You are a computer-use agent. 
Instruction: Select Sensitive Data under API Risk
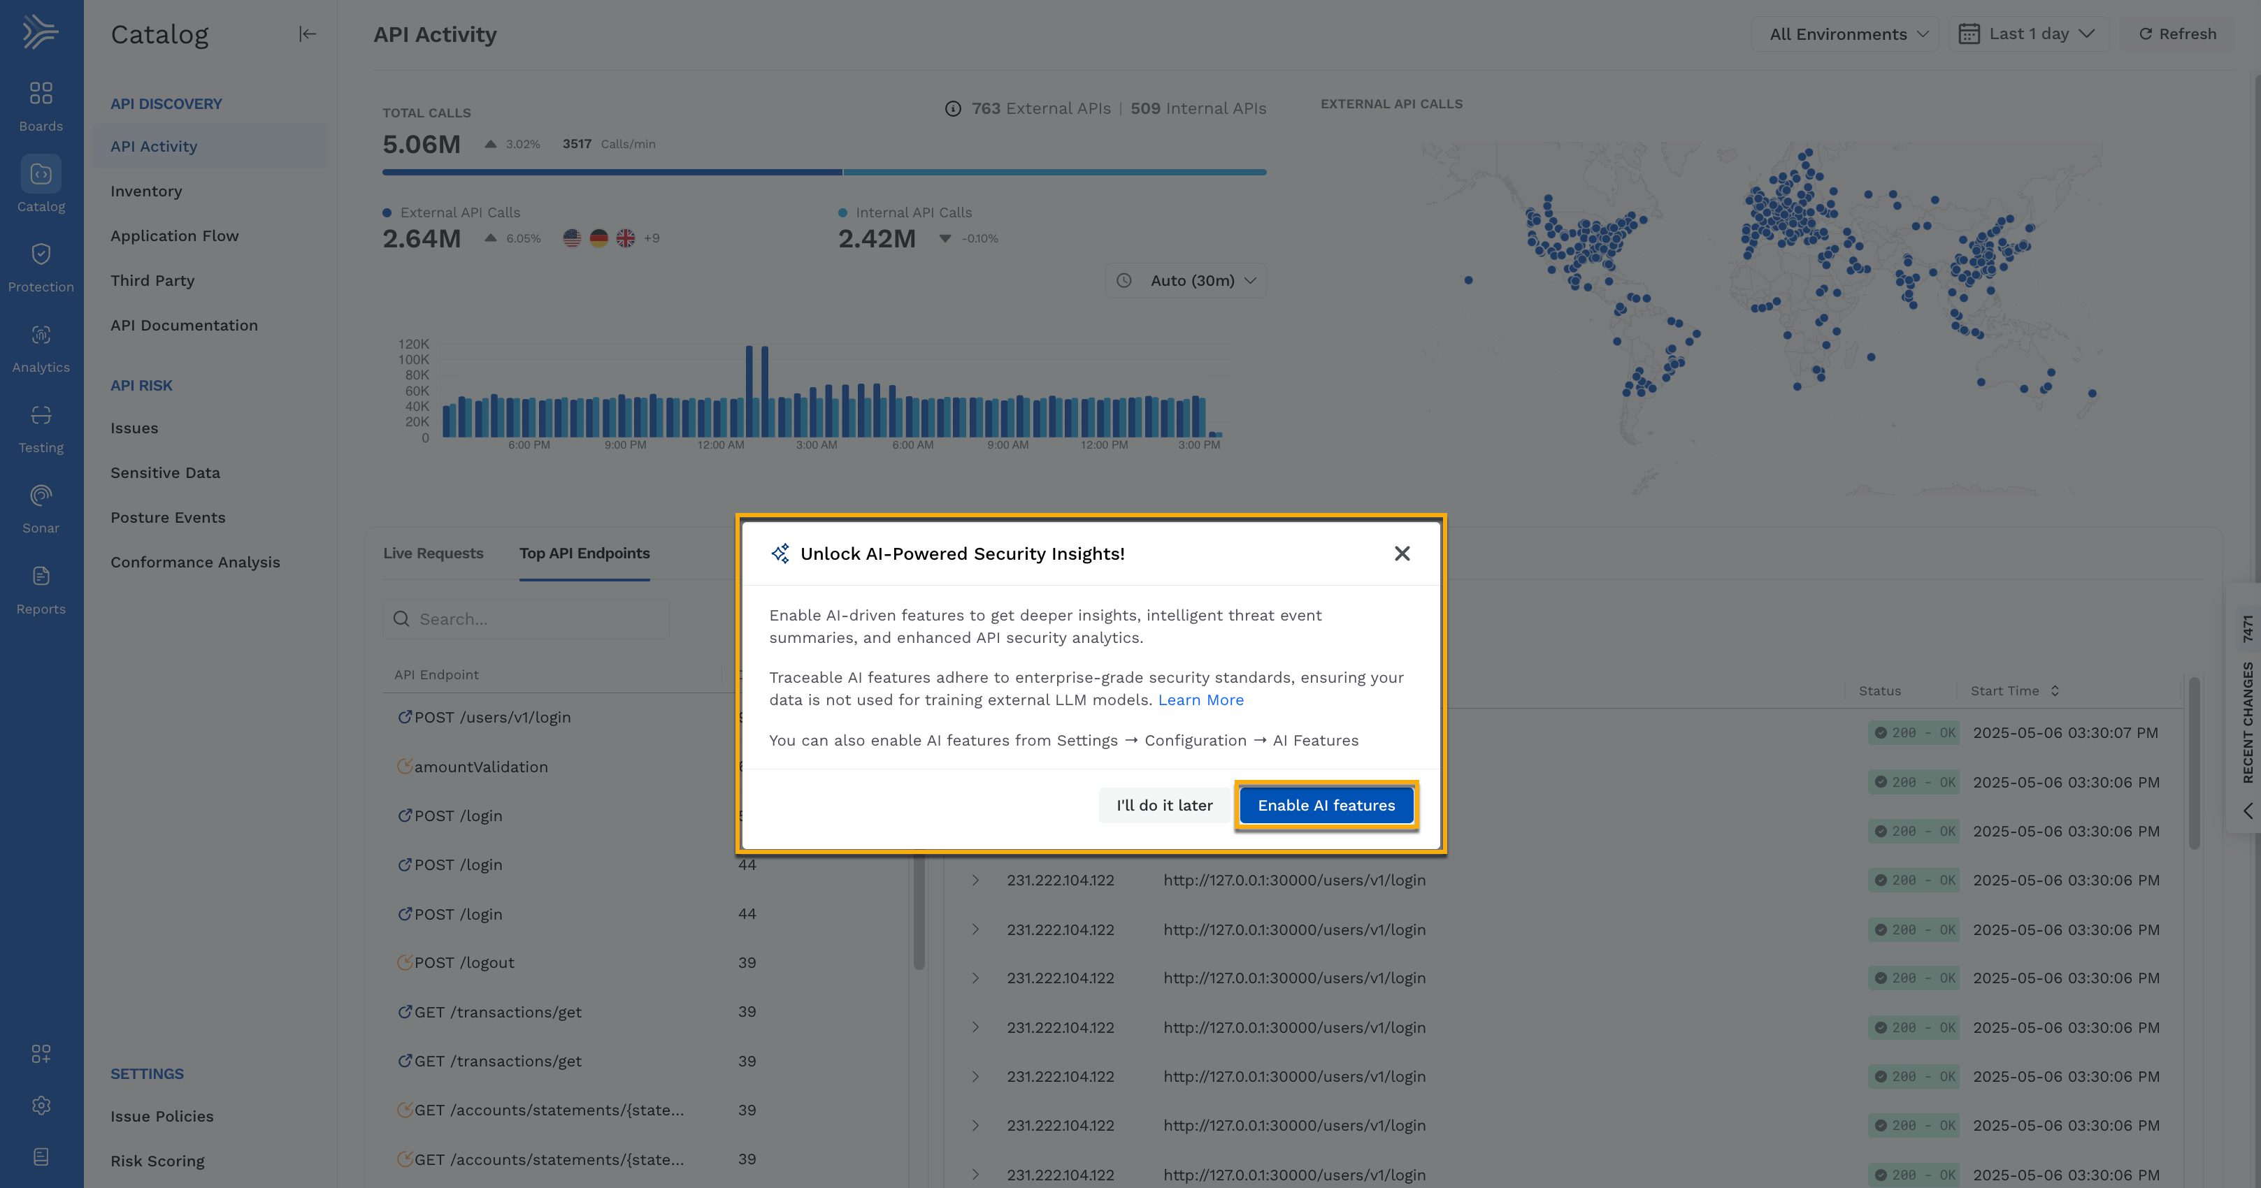(165, 473)
